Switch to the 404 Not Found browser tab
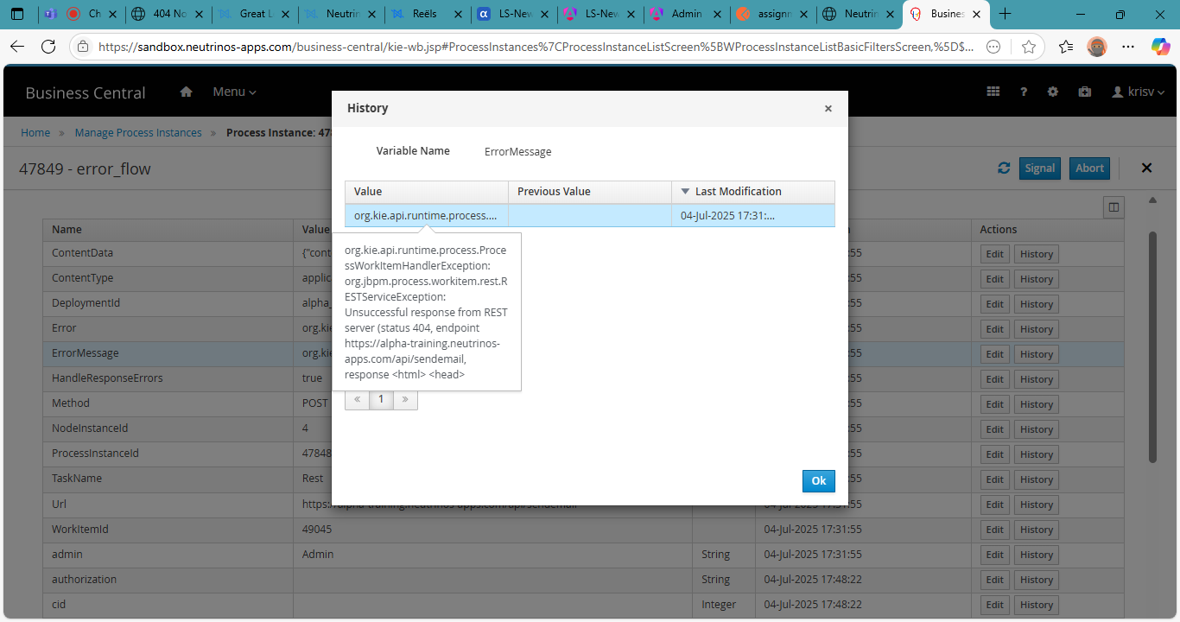Viewport: 1180px width, 622px height. click(167, 14)
